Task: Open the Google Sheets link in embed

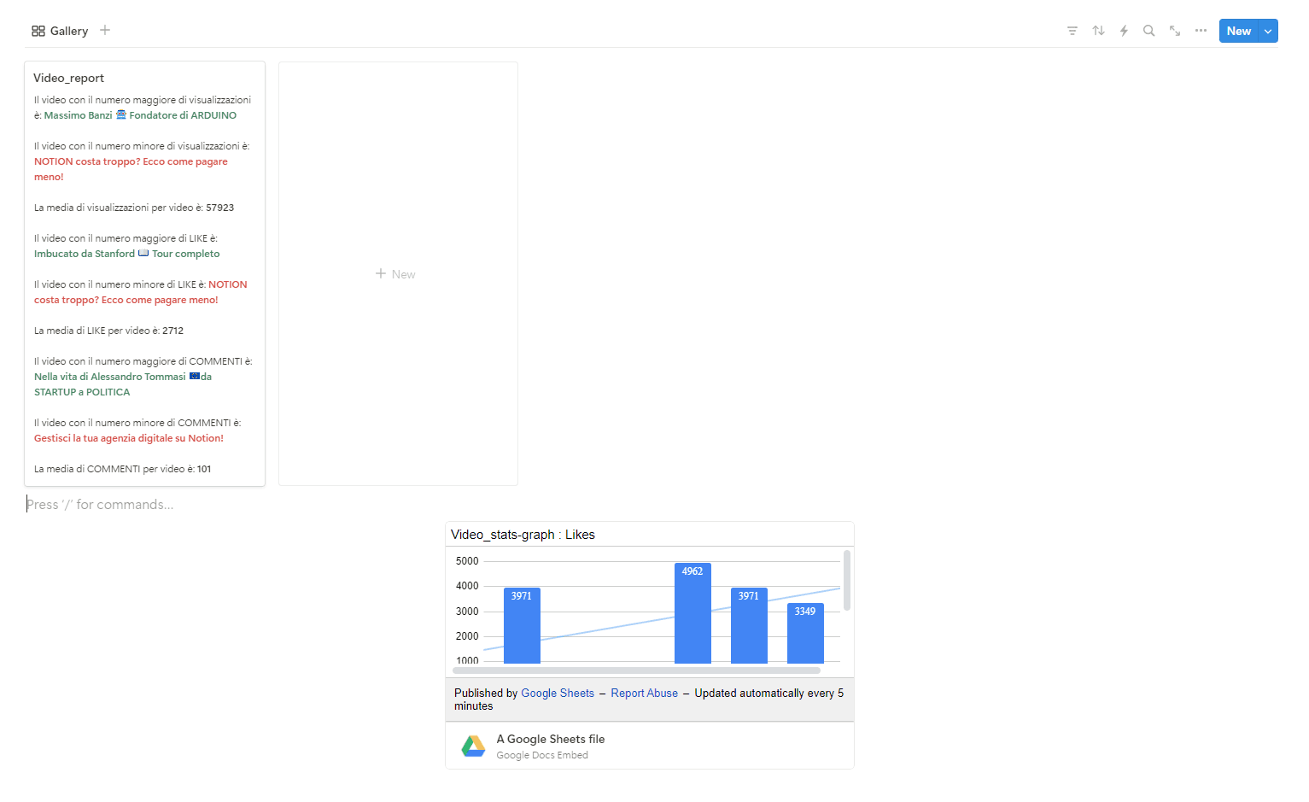Action: 558,694
